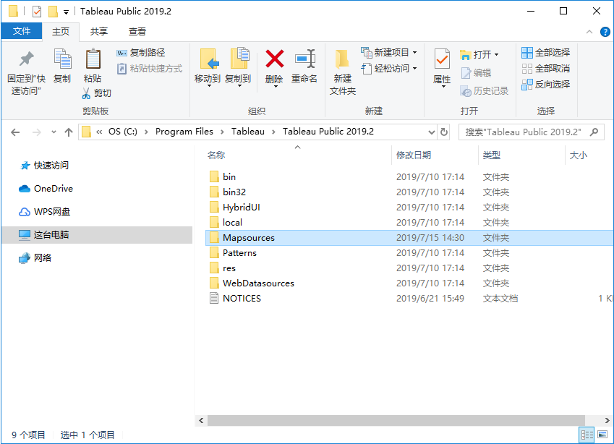Open the File (文件) menu tab

coord(22,31)
